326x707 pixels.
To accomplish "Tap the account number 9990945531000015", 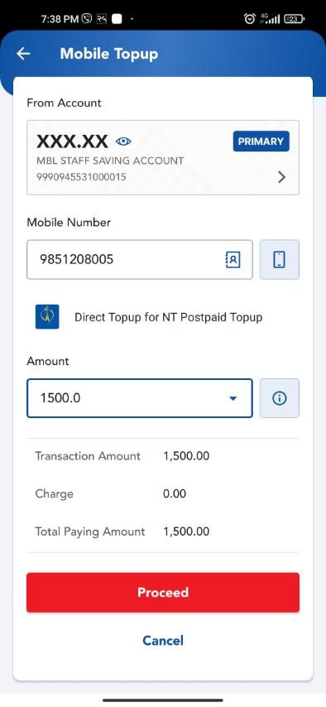I will [x=81, y=177].
